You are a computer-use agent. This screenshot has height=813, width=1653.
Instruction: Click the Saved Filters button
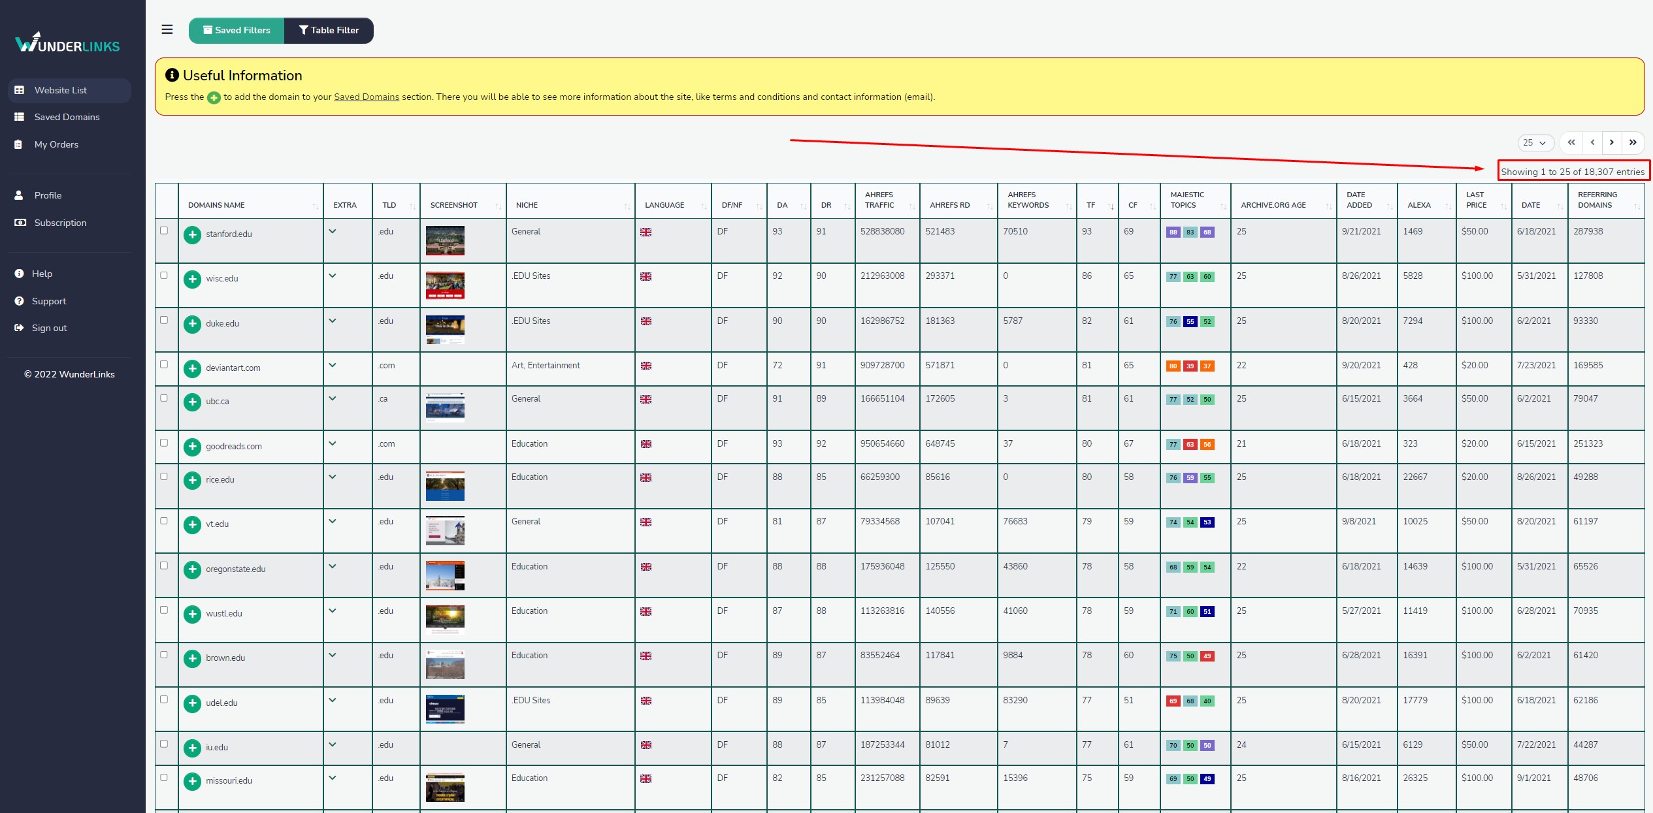(x=237, y=30)
